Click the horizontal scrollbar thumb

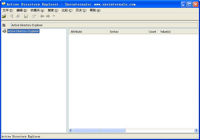[x=99, y=130]
